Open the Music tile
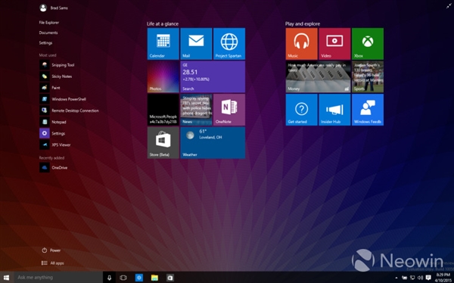454x283 pixels. pyautogui.click(x=301, y=44)
